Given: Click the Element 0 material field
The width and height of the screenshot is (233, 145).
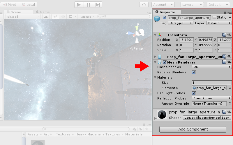Looking at the screenshot, I should point(209,88).
